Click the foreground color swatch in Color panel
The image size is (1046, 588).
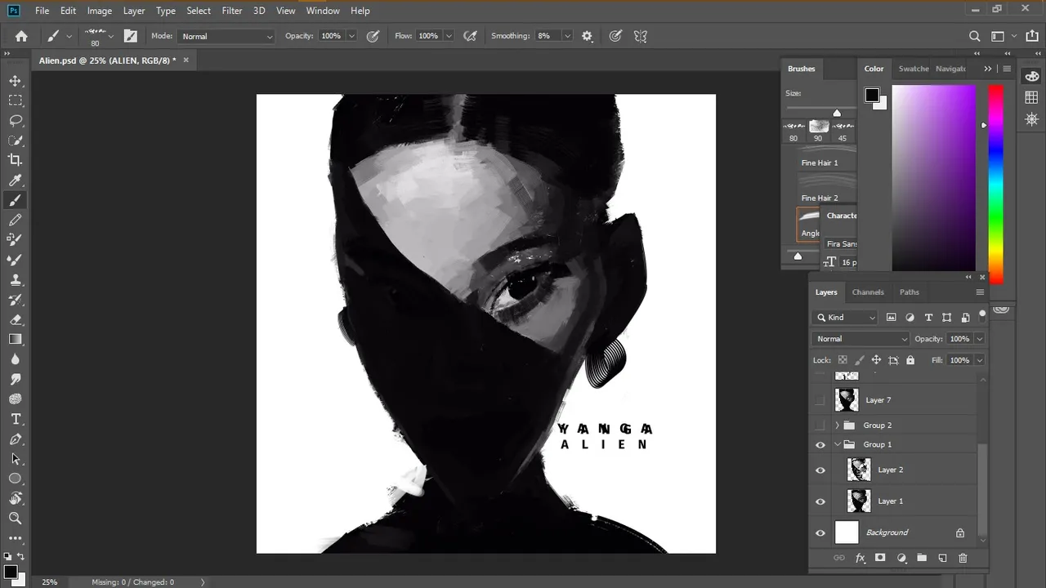pos(872,96)
